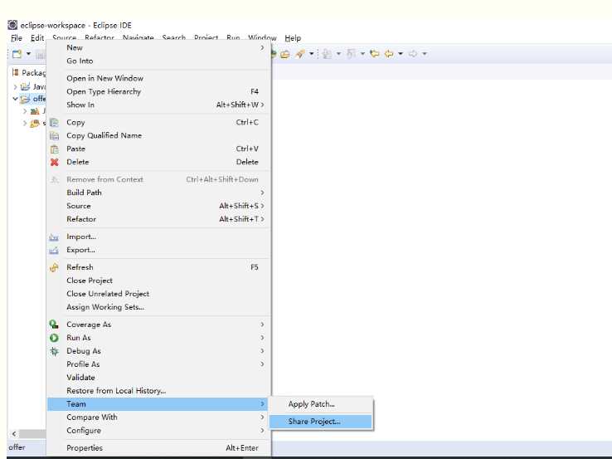Click the Open Type folder toolbar icon

point(285,54)
